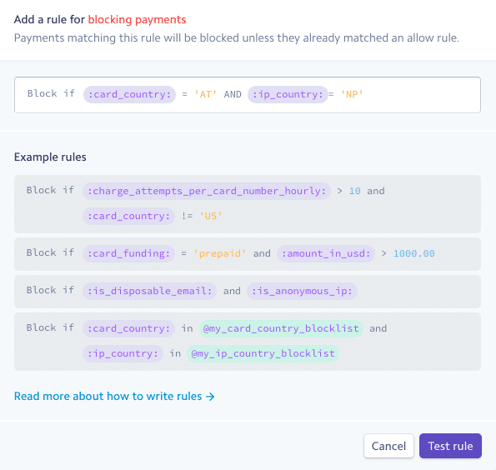The width and height of the screenshot is (496, 470).
Task: Click the Test rule button
Action: pyautogui.click(x=450, y=446)
